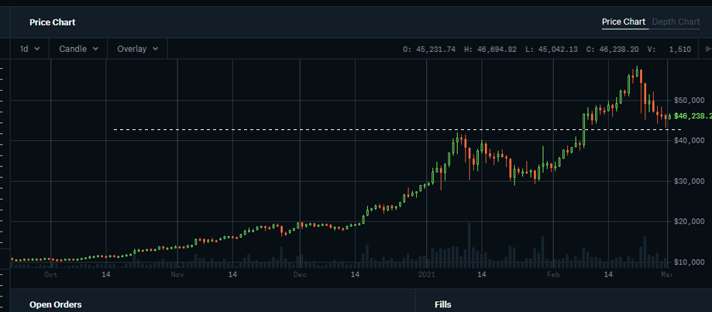Click the Close price value 46,238.20

pyautogui.click(x=618, y=49)
